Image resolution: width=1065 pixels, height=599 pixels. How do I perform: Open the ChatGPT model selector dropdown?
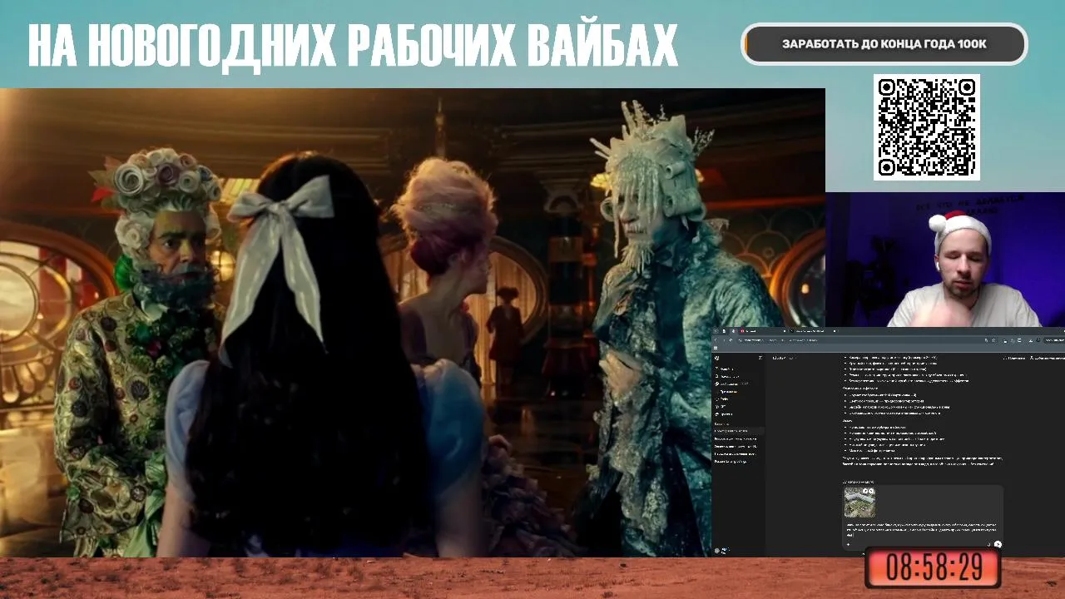pos(785,358)
